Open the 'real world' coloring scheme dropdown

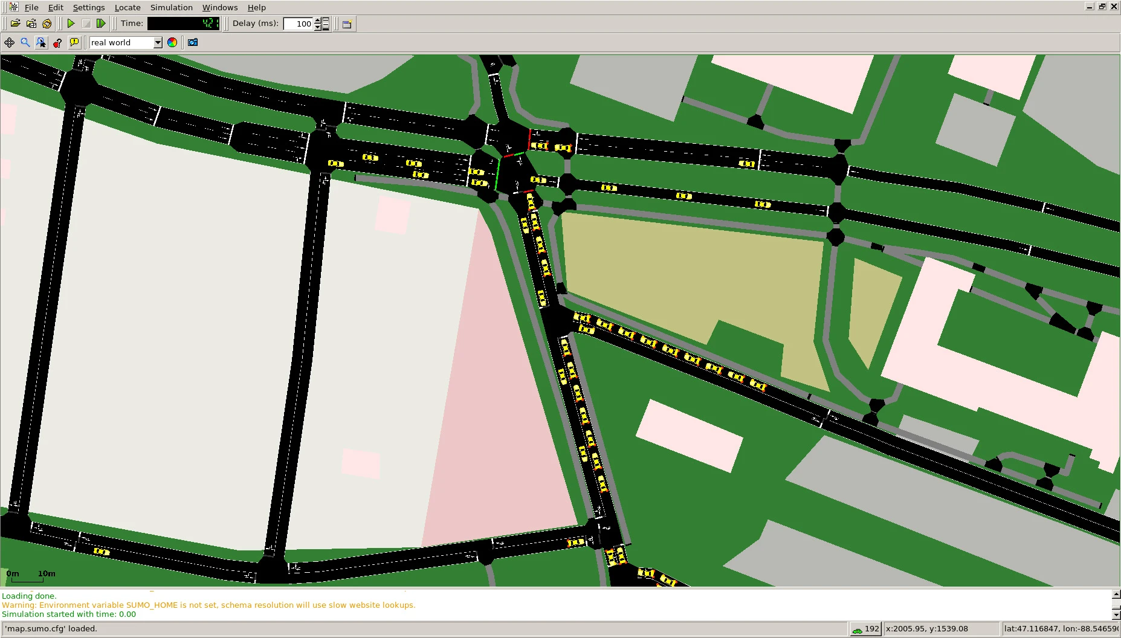[x=157, y=42]
